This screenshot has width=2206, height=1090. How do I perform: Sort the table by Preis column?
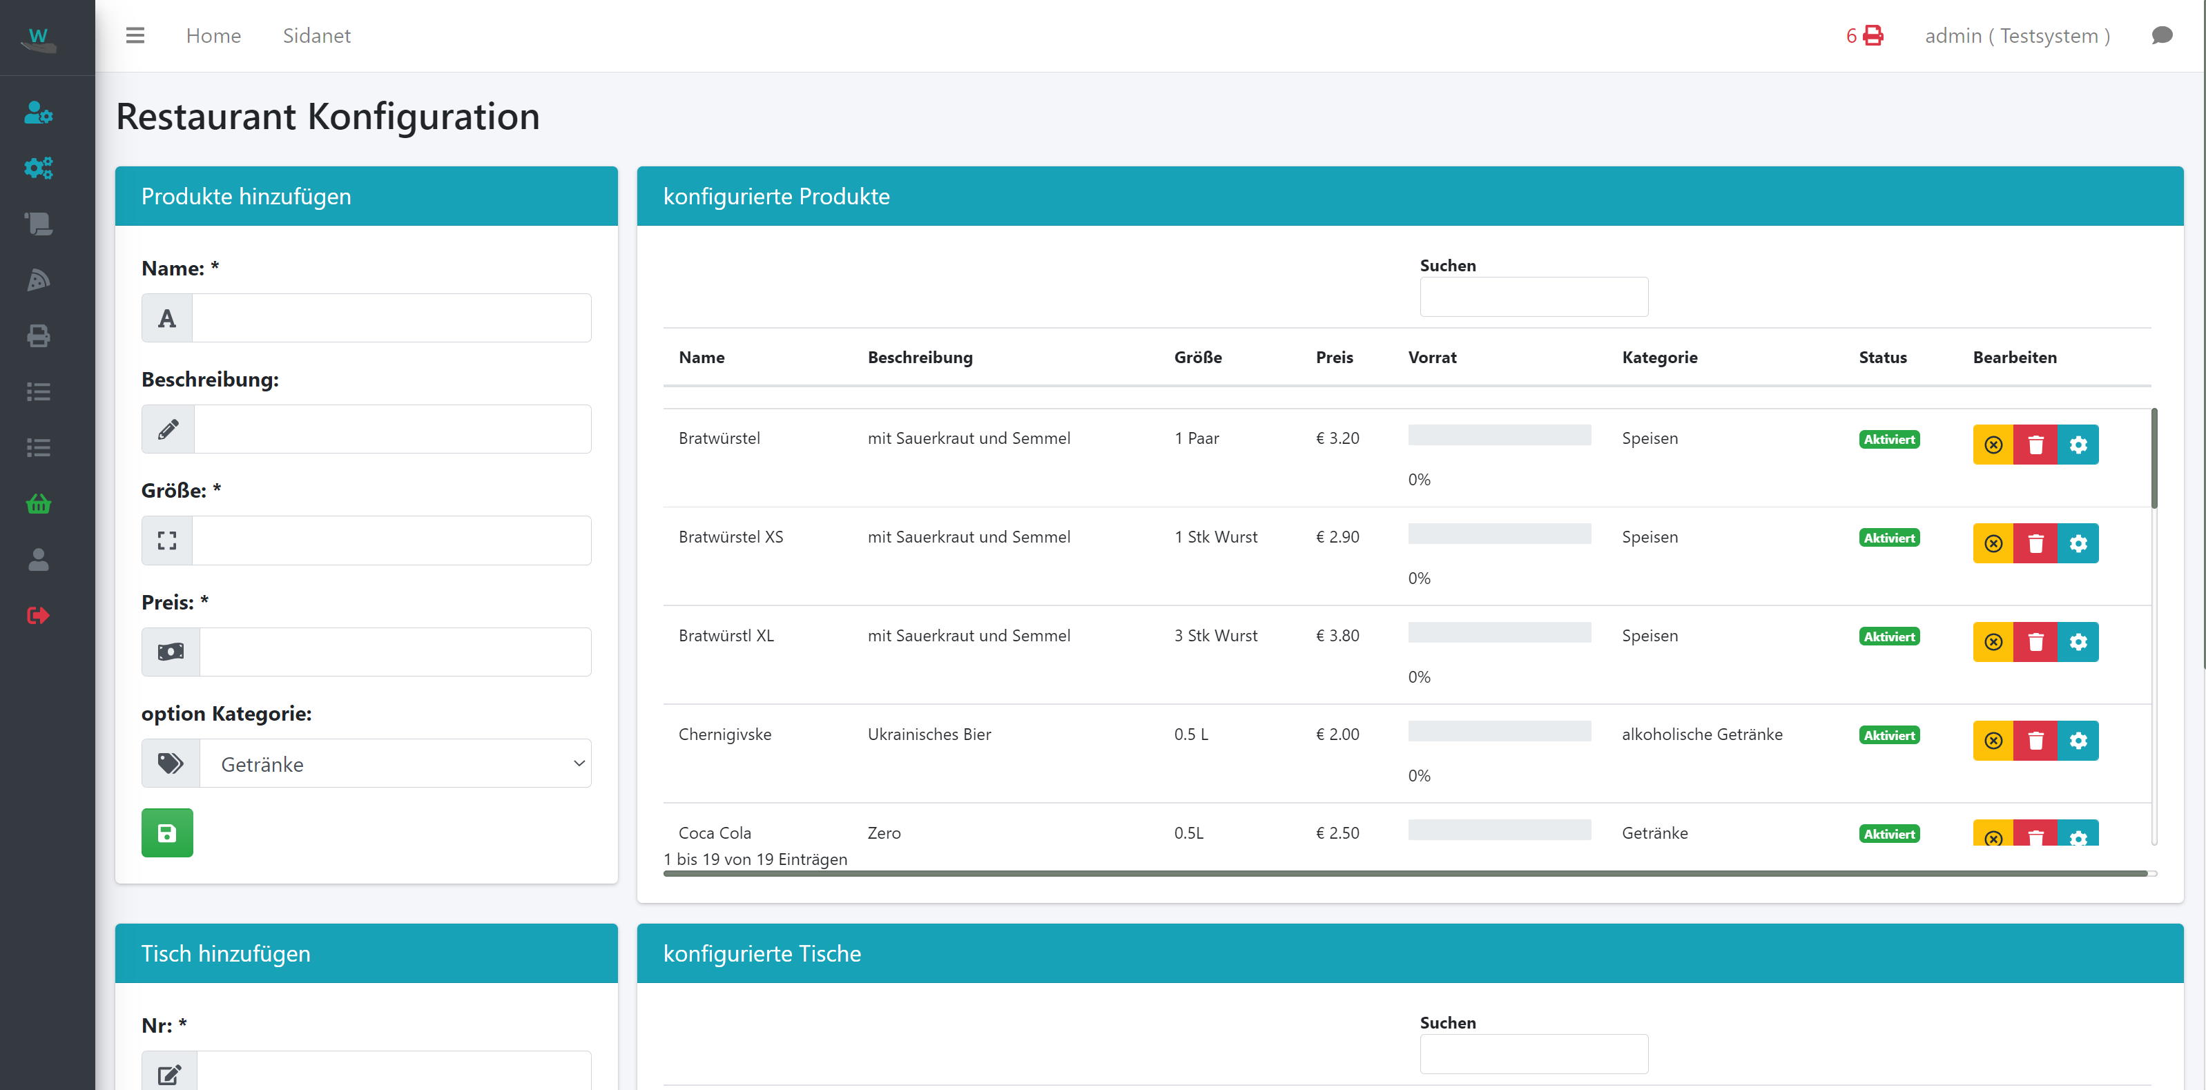[1334, 357]
